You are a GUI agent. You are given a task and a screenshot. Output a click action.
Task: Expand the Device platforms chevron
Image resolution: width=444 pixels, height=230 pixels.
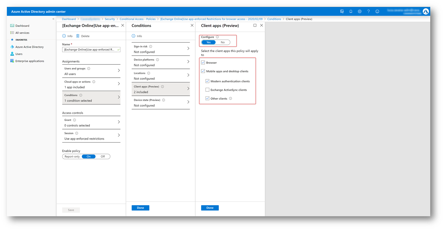coord(188,62)
